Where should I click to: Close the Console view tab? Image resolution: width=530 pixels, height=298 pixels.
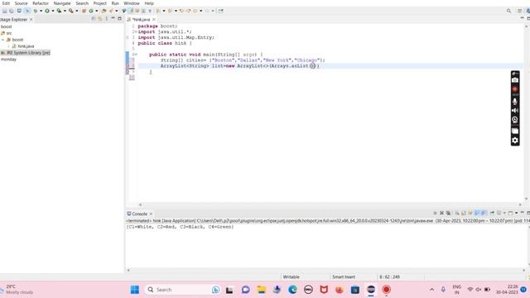point(151,214)
